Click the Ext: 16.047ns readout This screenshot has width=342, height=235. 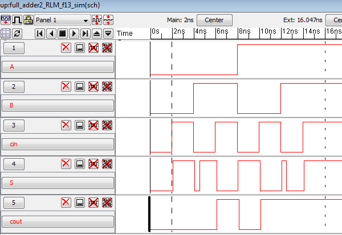303,20
